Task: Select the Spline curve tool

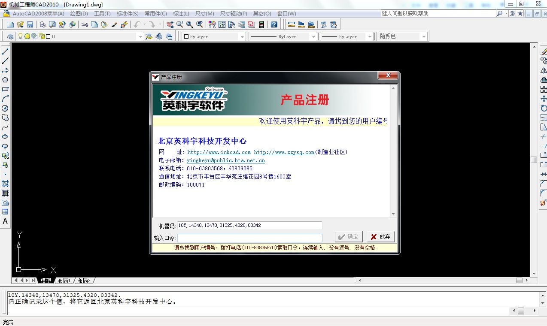Action: click(5, 127)
